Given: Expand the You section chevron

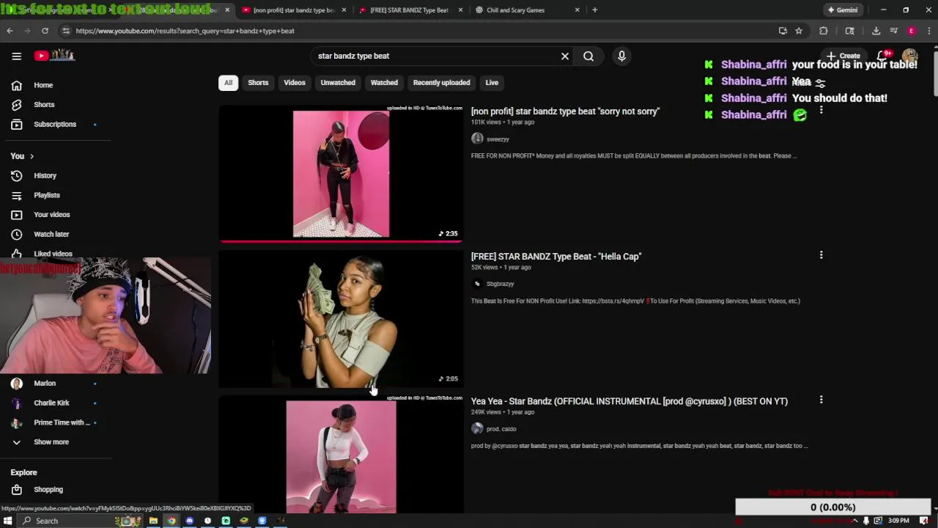Looking at the screenshot, I should coord(32,156).
